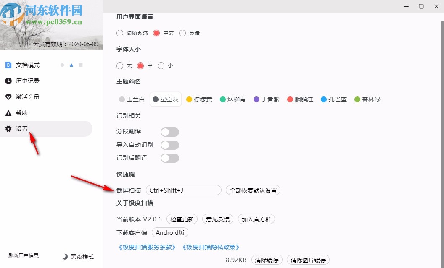The width and height of the screenshot is (444, 268).
Task: Enable the 识别后翻译 switch
Action: point(169,158)
